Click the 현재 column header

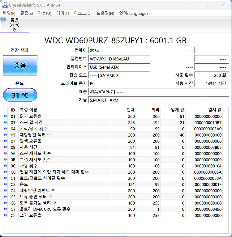(123, 110)
